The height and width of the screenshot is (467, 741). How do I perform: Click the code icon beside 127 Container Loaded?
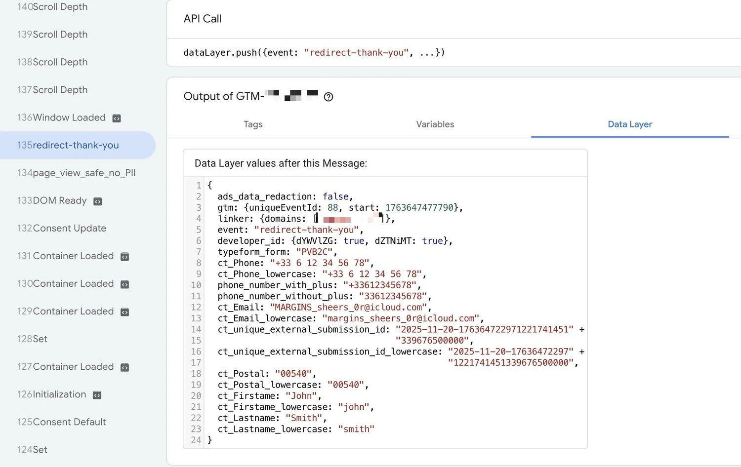[124, 367]
